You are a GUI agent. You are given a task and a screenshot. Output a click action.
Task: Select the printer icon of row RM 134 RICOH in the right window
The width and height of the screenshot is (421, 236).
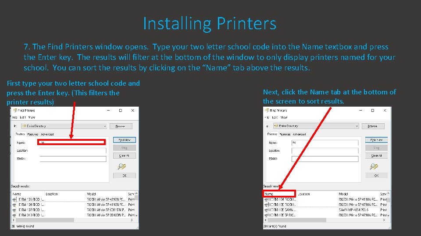[x=266, y=200]
